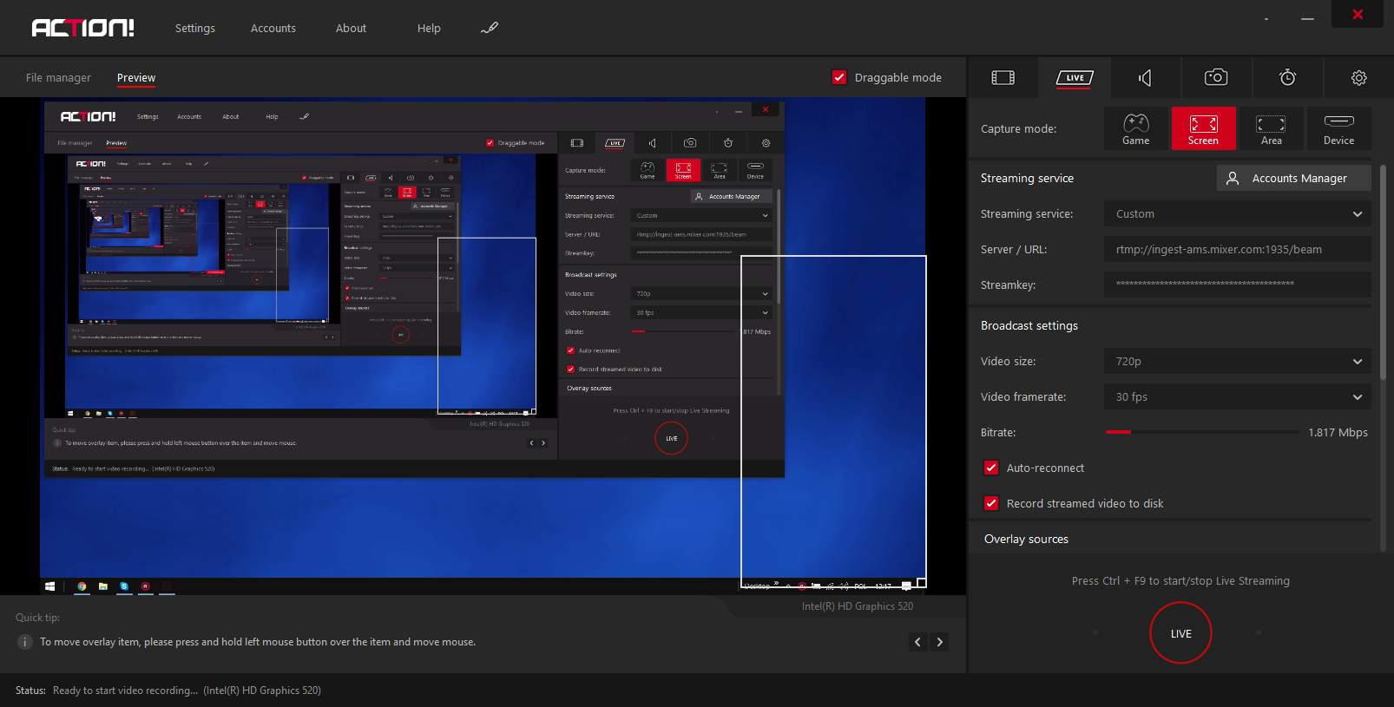
Task: Show the previous quick tip
Action: pos(918,642)
